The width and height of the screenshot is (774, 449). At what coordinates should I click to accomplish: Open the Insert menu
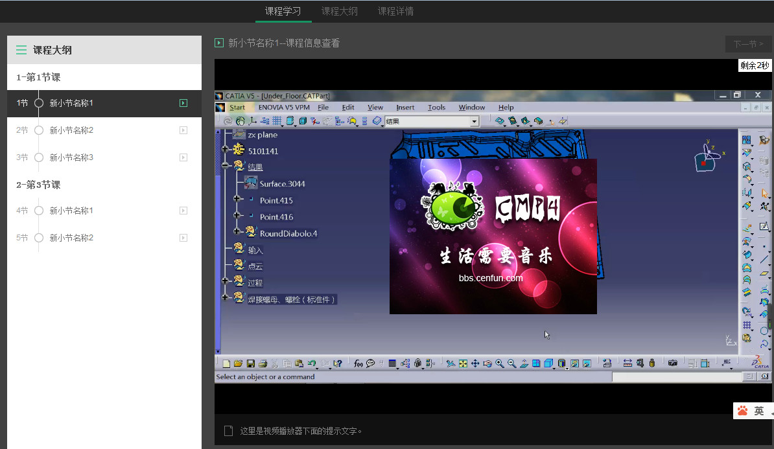tap(405, 107)
